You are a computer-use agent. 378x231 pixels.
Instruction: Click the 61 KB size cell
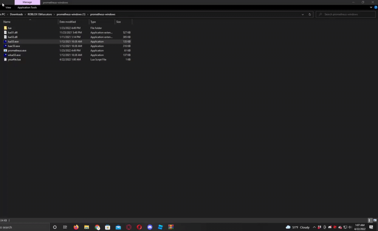(127, 51)
